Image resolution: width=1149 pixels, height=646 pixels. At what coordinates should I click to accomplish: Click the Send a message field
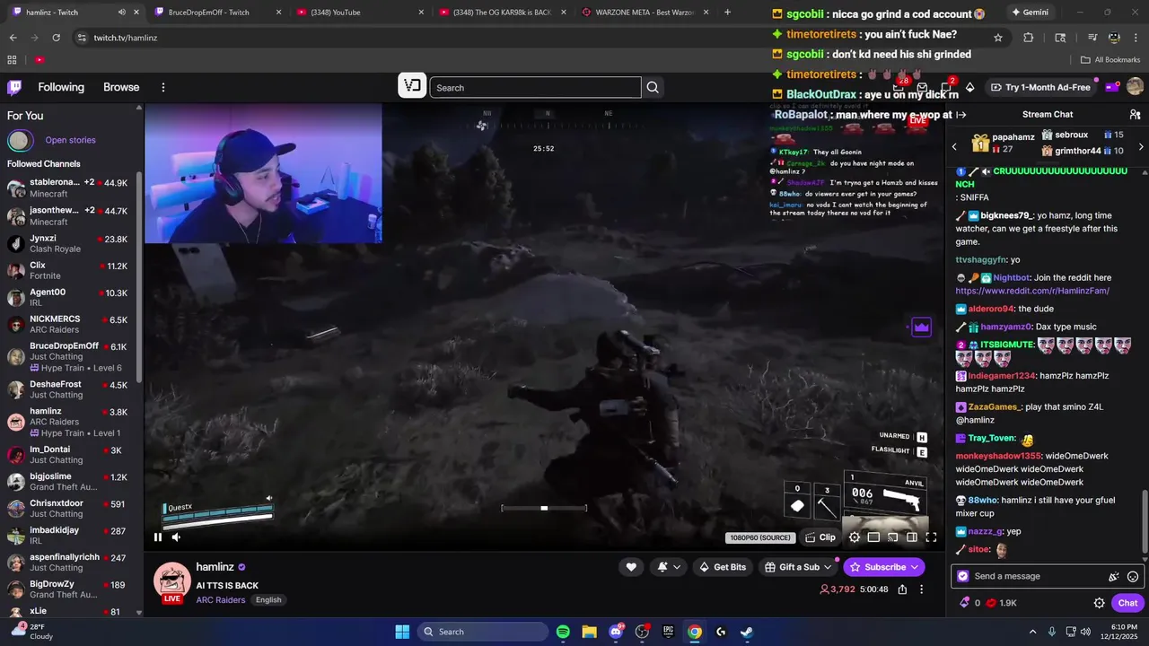(x=1039, y=577)
